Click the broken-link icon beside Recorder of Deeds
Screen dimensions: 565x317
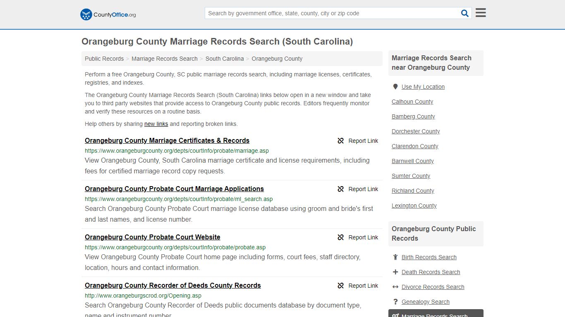[x=341, y=286]
